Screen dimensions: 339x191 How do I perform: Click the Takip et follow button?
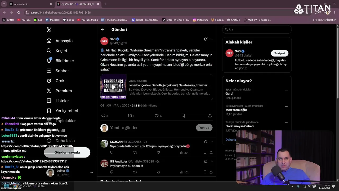tap(279, 53)
